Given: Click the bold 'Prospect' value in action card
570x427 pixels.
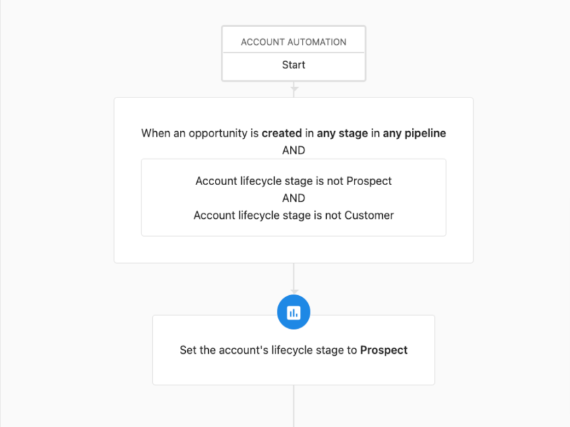Looking at the screenshot, I should (384, 350).
